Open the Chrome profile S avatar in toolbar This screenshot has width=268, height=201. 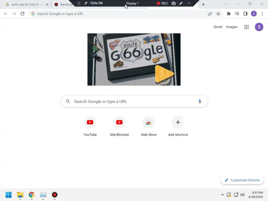coord(254,14)
